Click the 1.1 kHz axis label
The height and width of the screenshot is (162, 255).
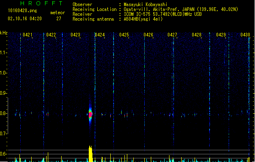pos(3,53)
